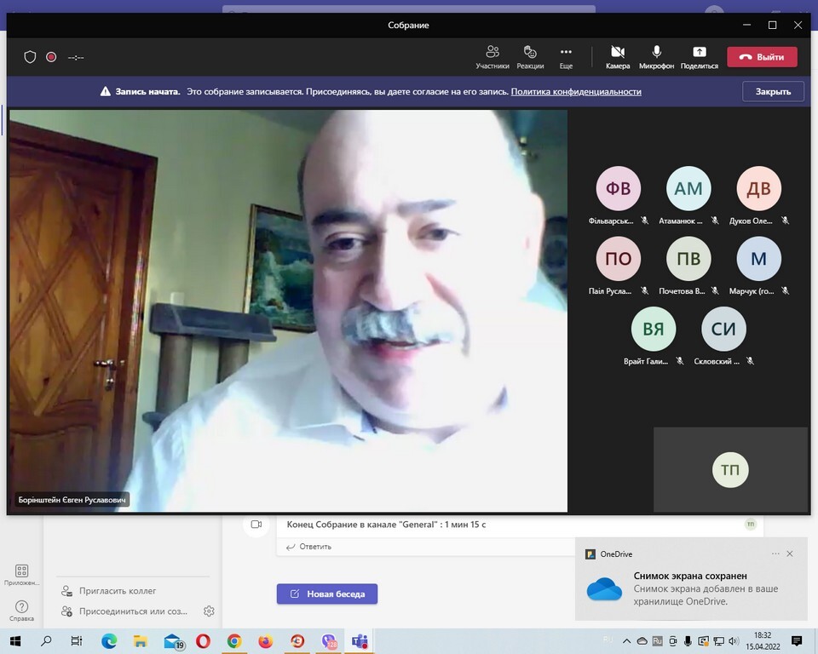This screenshot has width=818, height=654.
Task: Click the settings gear near Присоединиться
Action: [209, 611]
